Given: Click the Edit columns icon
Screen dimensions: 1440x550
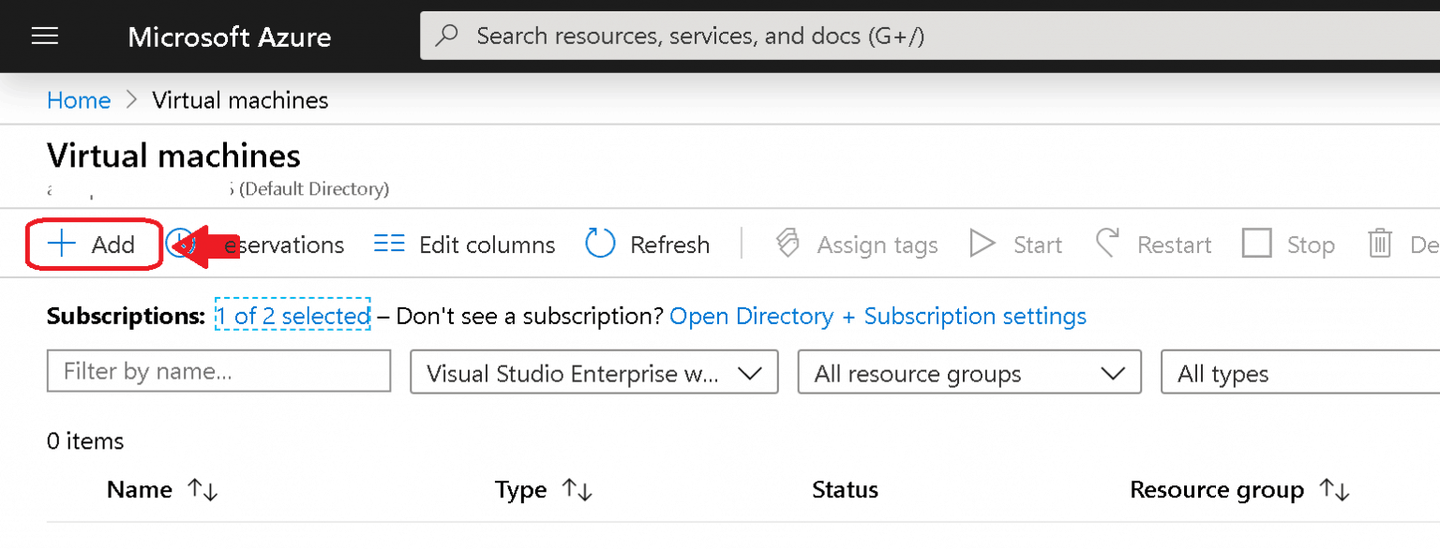Looking at the screenshot, I should [x=389, y=244].
